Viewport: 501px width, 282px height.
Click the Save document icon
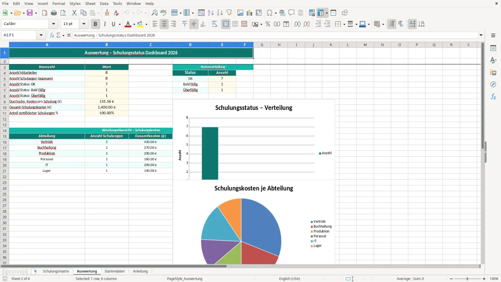point(30,13)
